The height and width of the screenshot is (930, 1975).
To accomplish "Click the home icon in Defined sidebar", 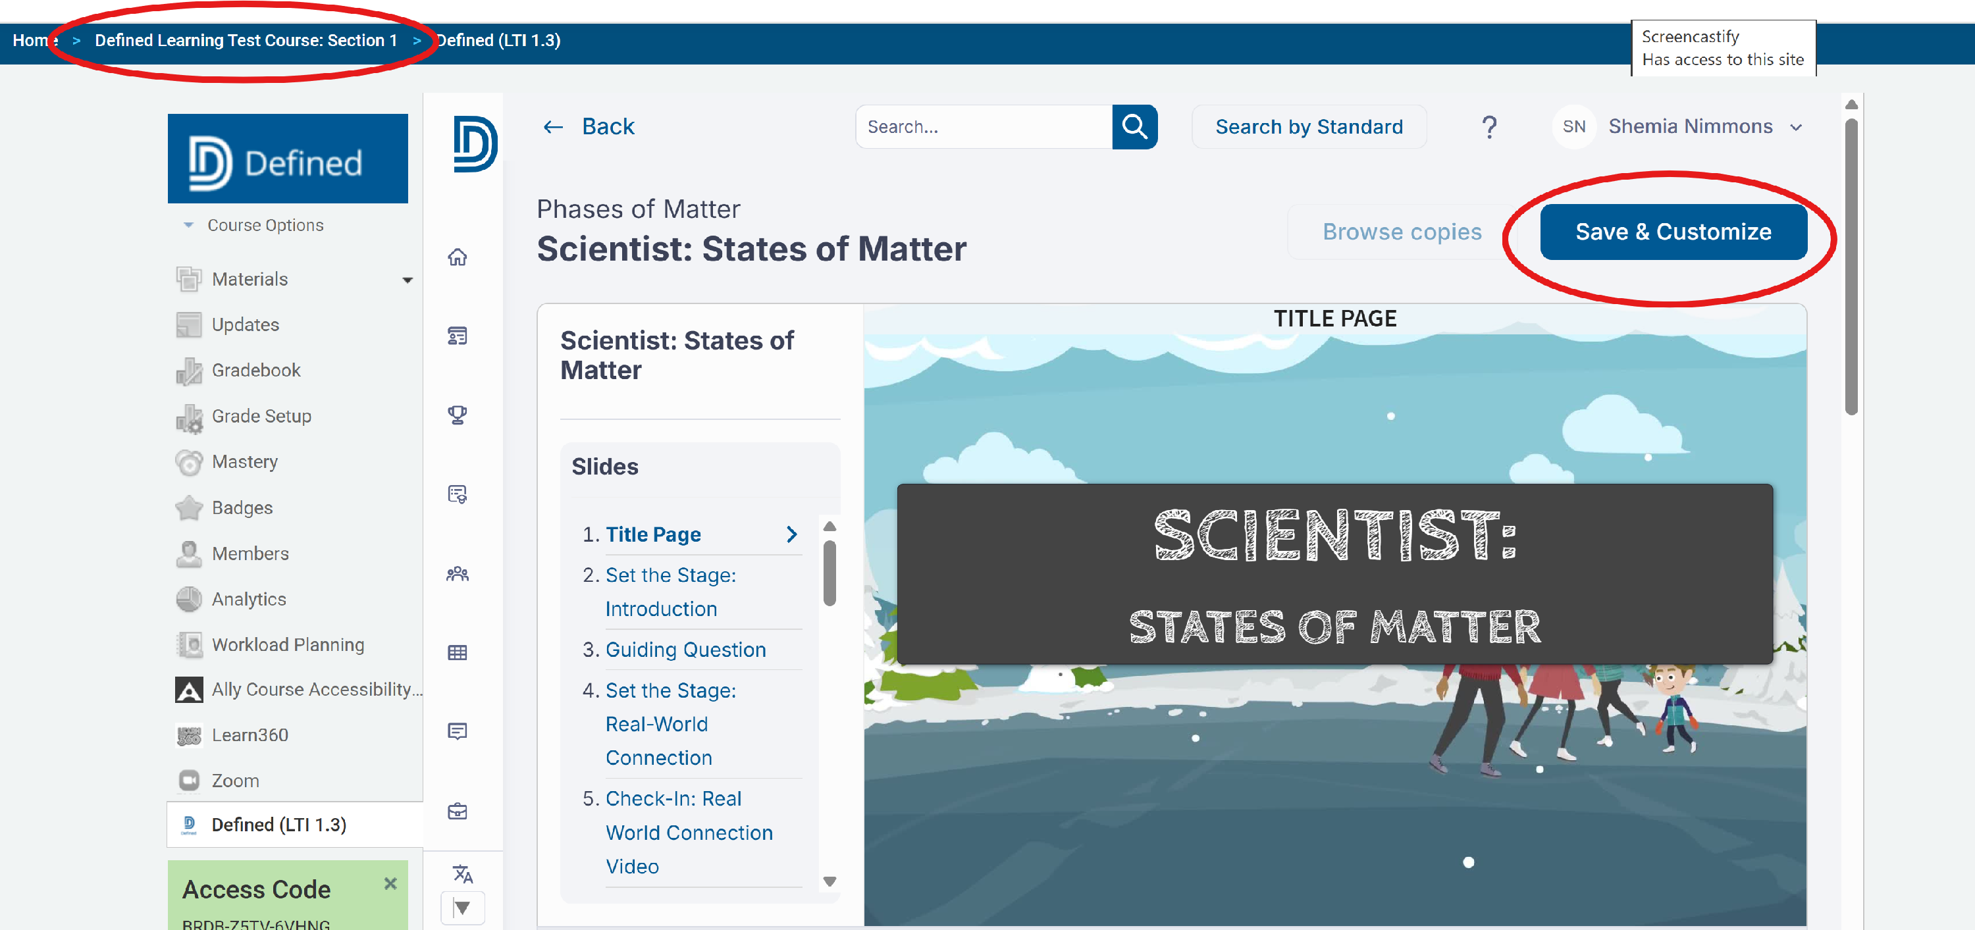I will (458, 257).
